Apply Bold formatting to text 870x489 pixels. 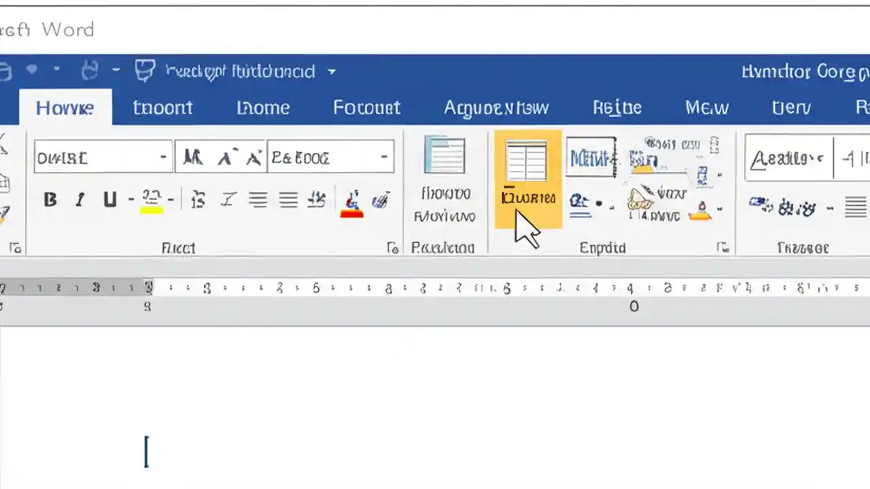click(x=50, y=199)
